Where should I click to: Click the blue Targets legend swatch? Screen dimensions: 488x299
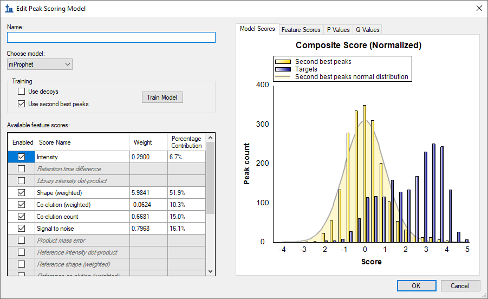(283, 69)
